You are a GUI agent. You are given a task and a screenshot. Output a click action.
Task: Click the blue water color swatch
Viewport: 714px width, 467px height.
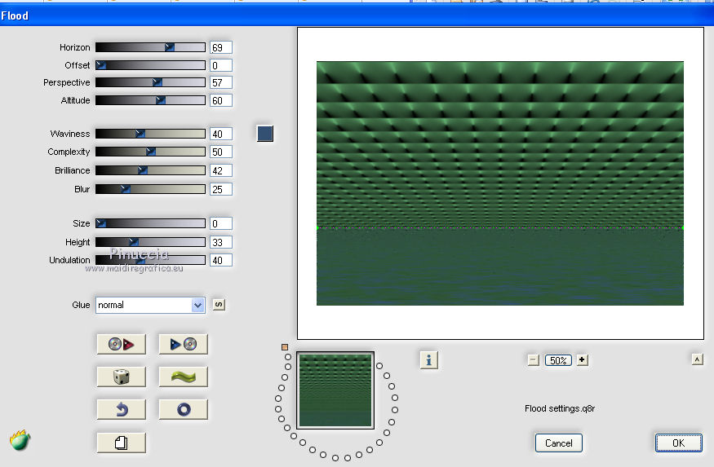coord(265,134)
